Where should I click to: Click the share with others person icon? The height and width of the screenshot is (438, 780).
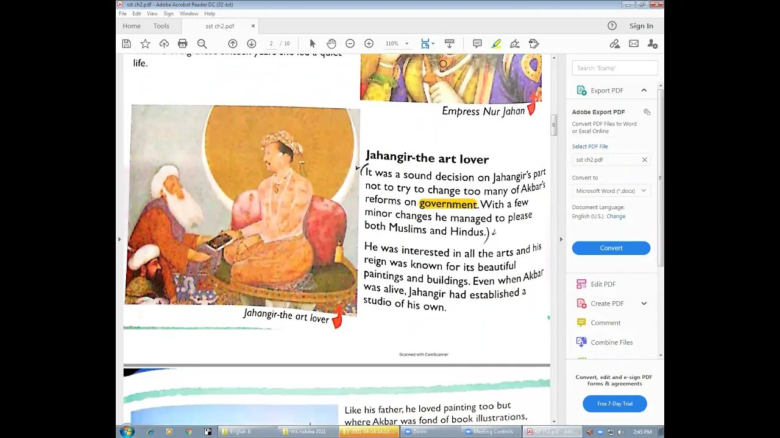coord(652,44)
